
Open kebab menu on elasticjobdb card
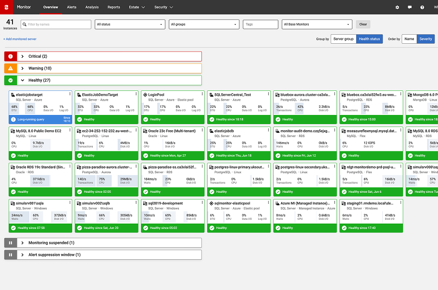[x=268, y=130]
